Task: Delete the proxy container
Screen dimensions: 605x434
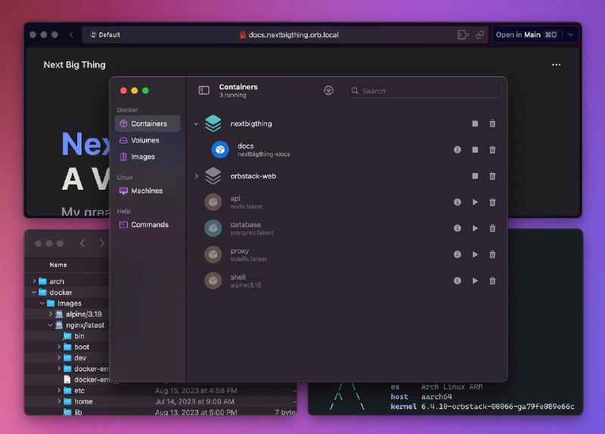Action: pos(492,255)
